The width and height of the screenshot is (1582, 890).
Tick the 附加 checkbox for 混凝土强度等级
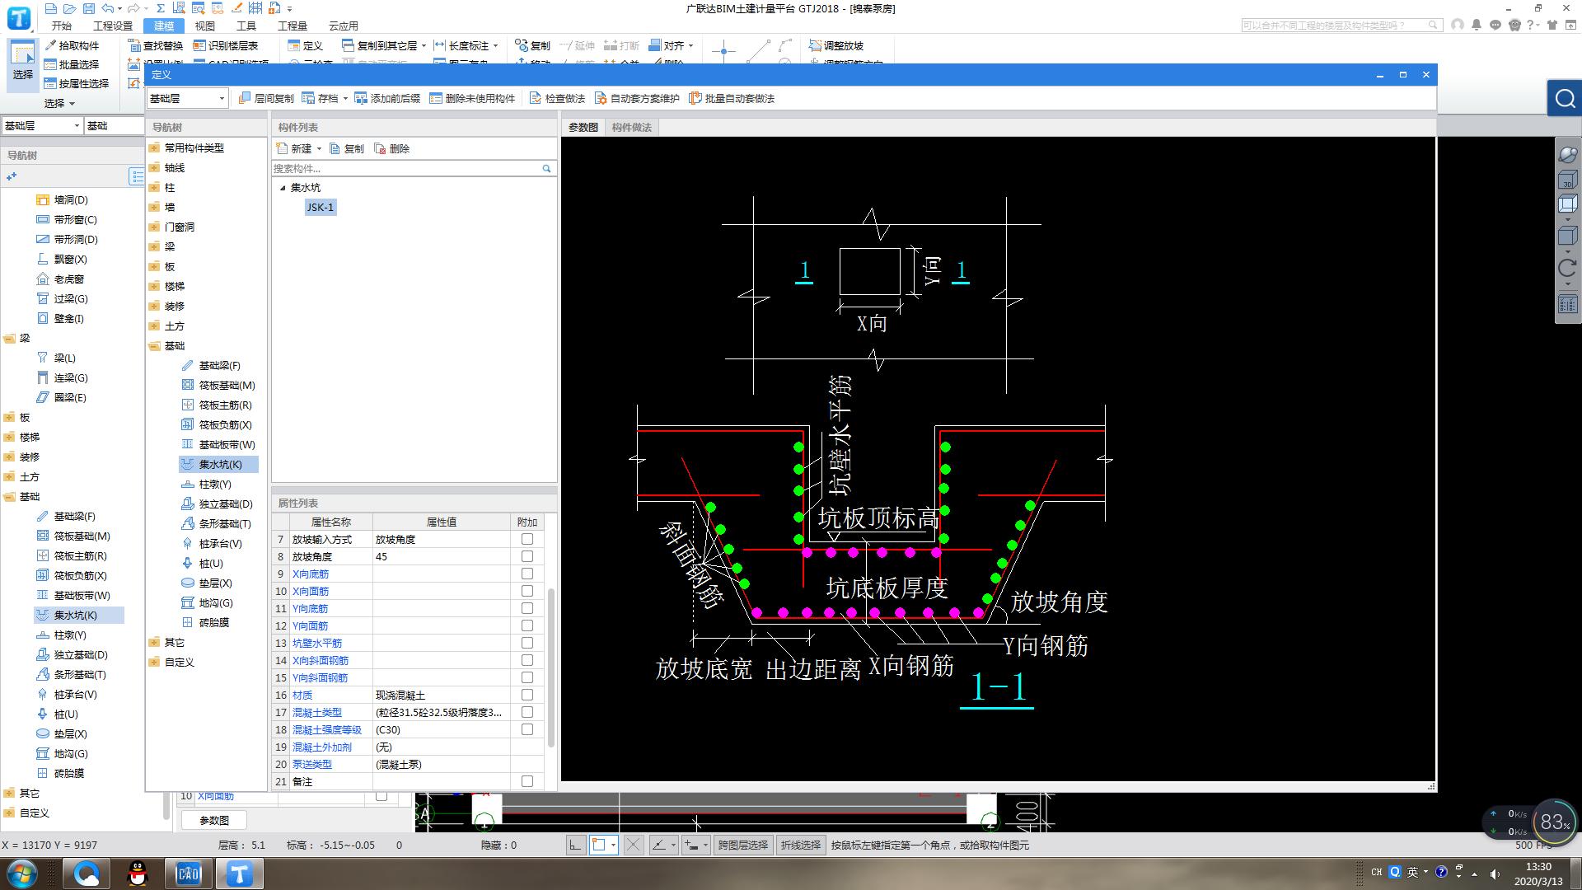pyautogui.click(x=527, y=729)
